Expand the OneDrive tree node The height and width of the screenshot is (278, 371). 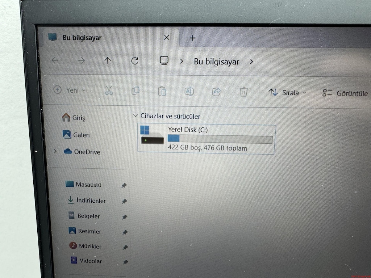click(55, 151)
